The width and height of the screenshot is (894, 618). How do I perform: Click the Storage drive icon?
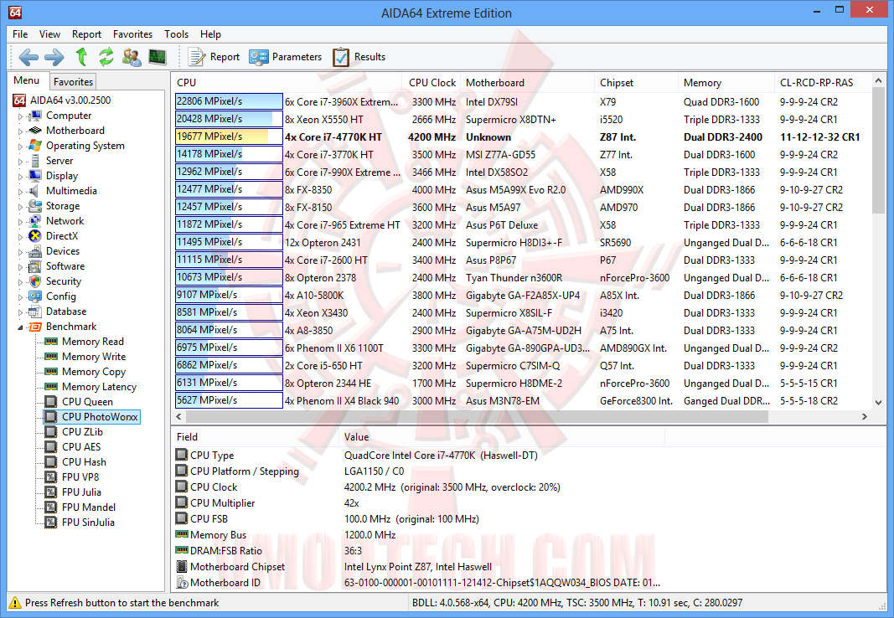[35, 206]
